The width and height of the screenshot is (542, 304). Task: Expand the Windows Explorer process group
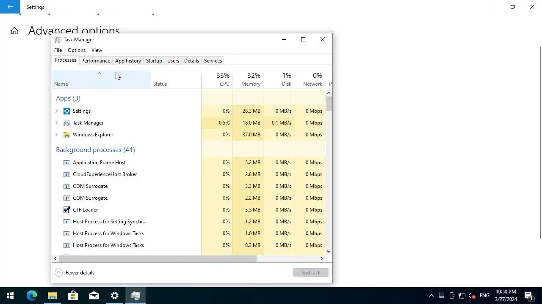tap(57, 135)
